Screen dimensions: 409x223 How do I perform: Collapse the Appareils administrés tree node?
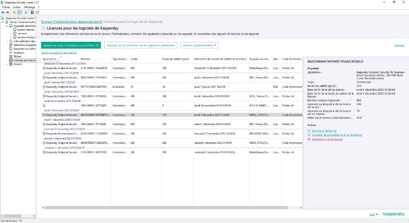click(7, 26)
